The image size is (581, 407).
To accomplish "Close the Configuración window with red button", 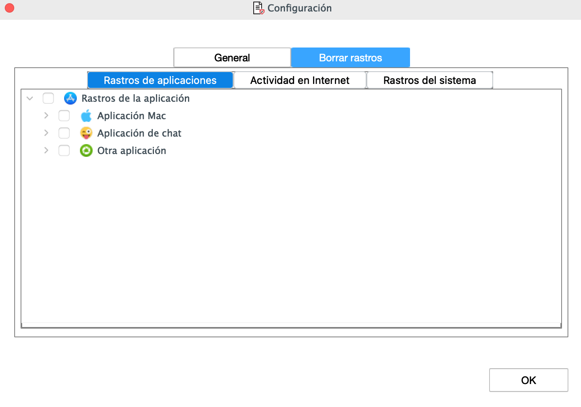I will tap(9, 8).
